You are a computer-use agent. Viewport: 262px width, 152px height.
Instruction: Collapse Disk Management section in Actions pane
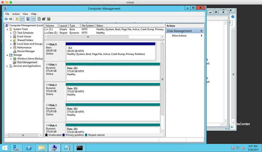click(x=201, y=31)
